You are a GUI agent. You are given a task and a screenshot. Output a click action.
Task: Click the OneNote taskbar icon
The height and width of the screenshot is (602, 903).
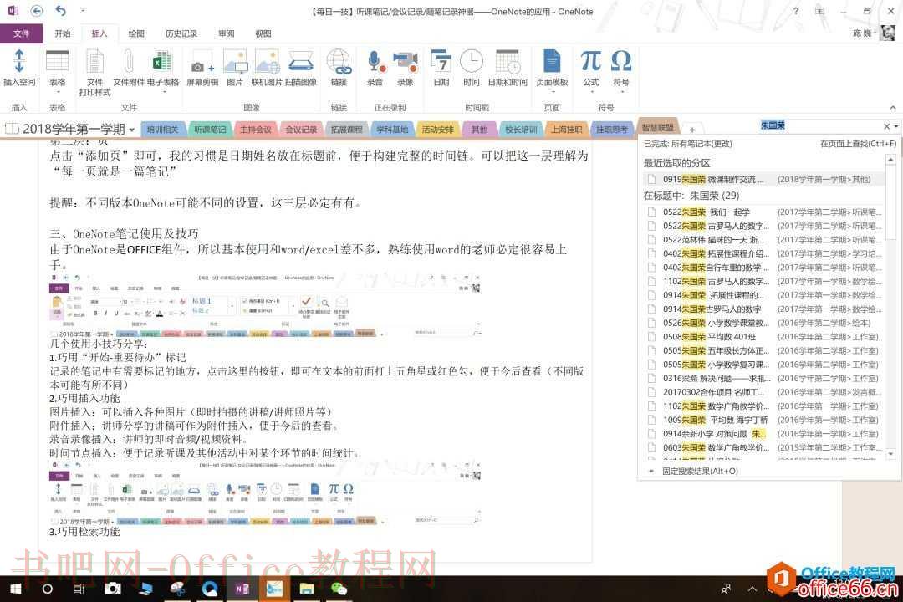[242, 588]
